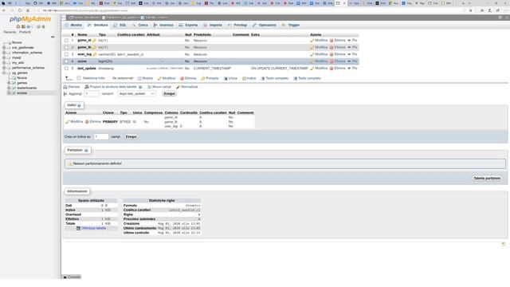The image size is (510, 287).
Task: Click the printer Stampa icon
Action: pyautogui.click(x=65, y=87)
